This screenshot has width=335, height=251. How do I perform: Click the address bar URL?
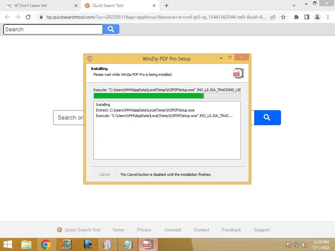pos(156,17)
